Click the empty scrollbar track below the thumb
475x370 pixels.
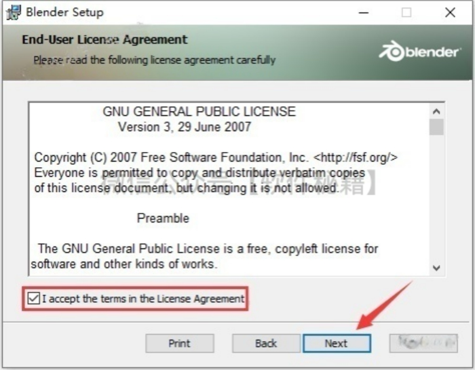pos(436,198)
